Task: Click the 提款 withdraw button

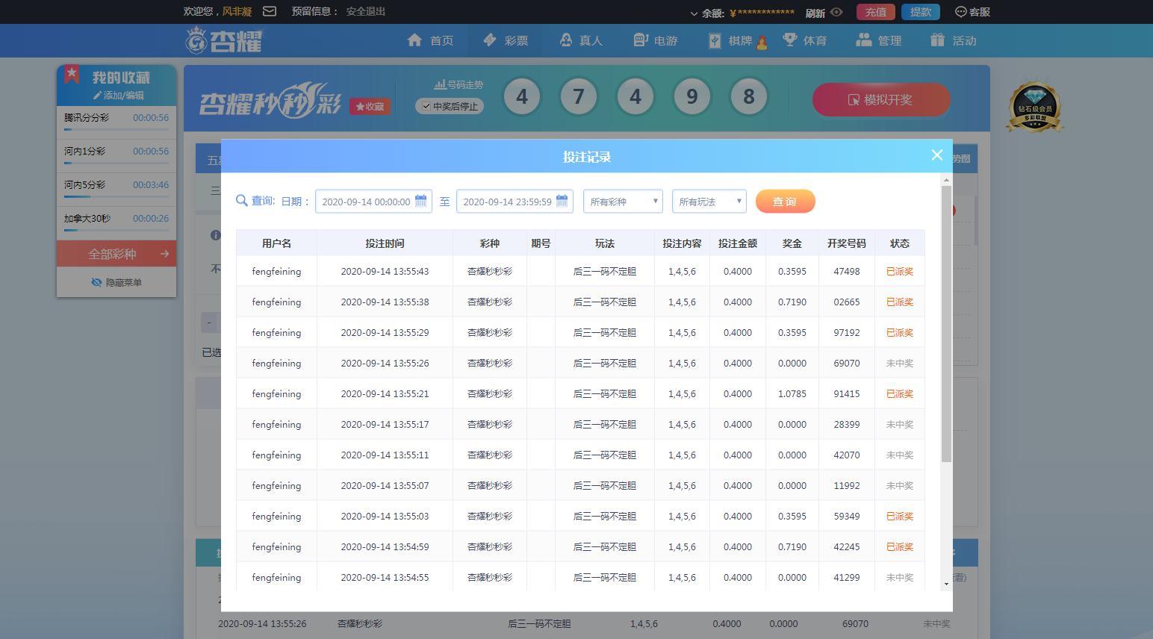Action: (x=921, y=12)
